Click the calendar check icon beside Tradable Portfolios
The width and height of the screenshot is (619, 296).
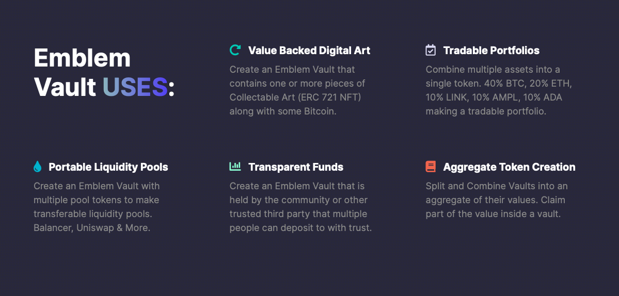(x=430, y=50)
